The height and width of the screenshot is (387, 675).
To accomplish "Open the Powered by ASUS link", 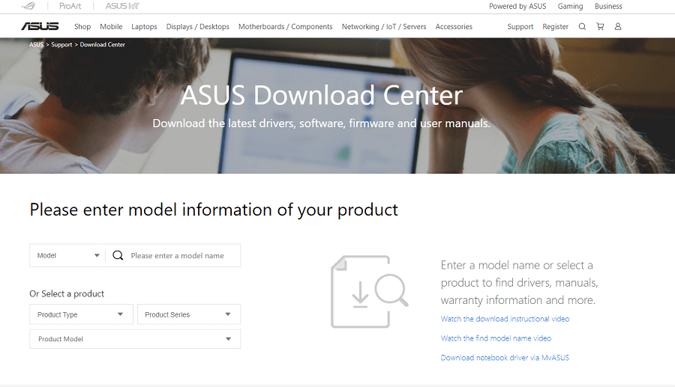I will (517, 6).
